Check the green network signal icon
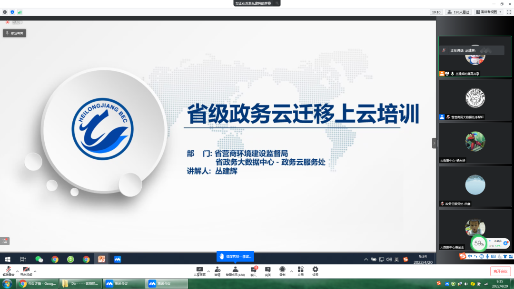The height and width of the screenshot is (289, 514). pos(20,12)
